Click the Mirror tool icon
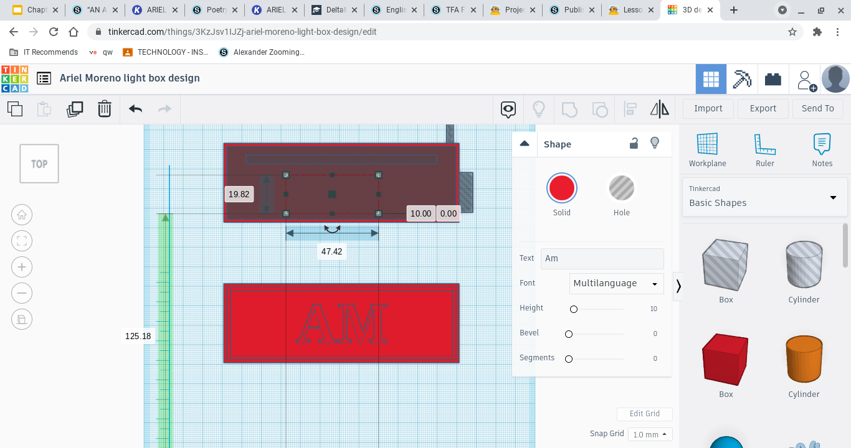This screenshot has height=448, width=851. tap(659, 110)
